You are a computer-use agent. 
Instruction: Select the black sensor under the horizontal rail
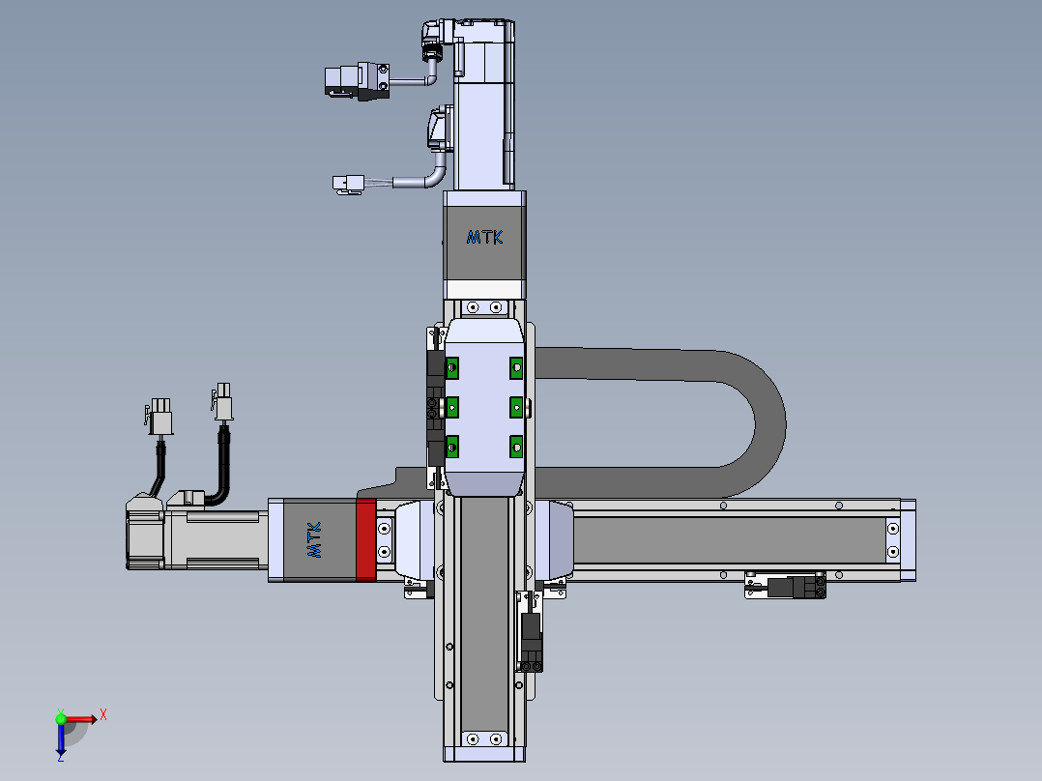pyautogui.click(x=795, y=588)
